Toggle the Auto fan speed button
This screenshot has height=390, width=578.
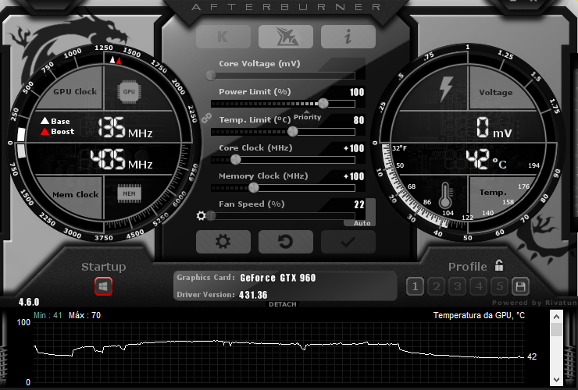pos(362,223)
